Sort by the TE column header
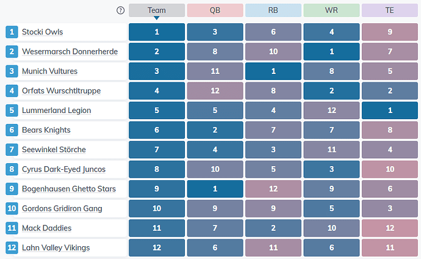421x259 pixels. point(390,10)
